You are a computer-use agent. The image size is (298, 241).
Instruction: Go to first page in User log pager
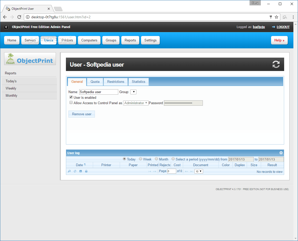[150, 171]
